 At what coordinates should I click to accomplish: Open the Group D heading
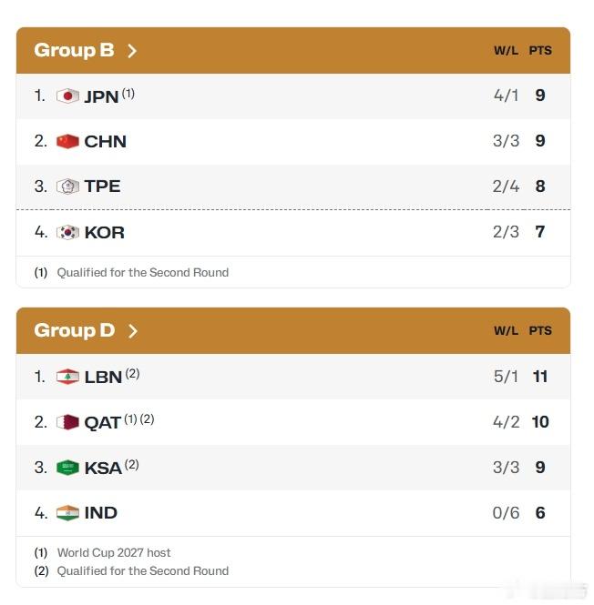click(75, 330)
